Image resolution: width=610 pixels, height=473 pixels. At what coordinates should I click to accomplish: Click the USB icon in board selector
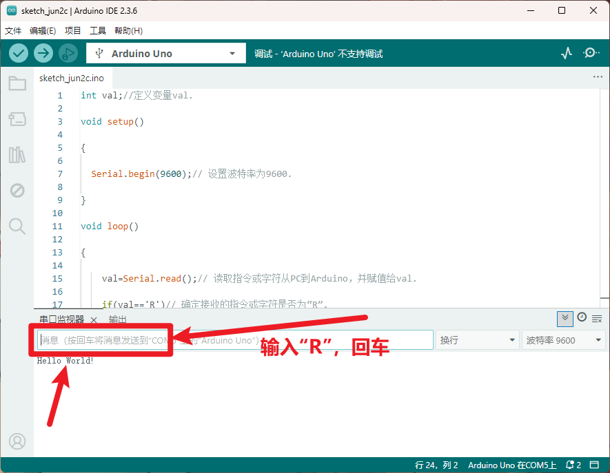click(x=99, y=53)
